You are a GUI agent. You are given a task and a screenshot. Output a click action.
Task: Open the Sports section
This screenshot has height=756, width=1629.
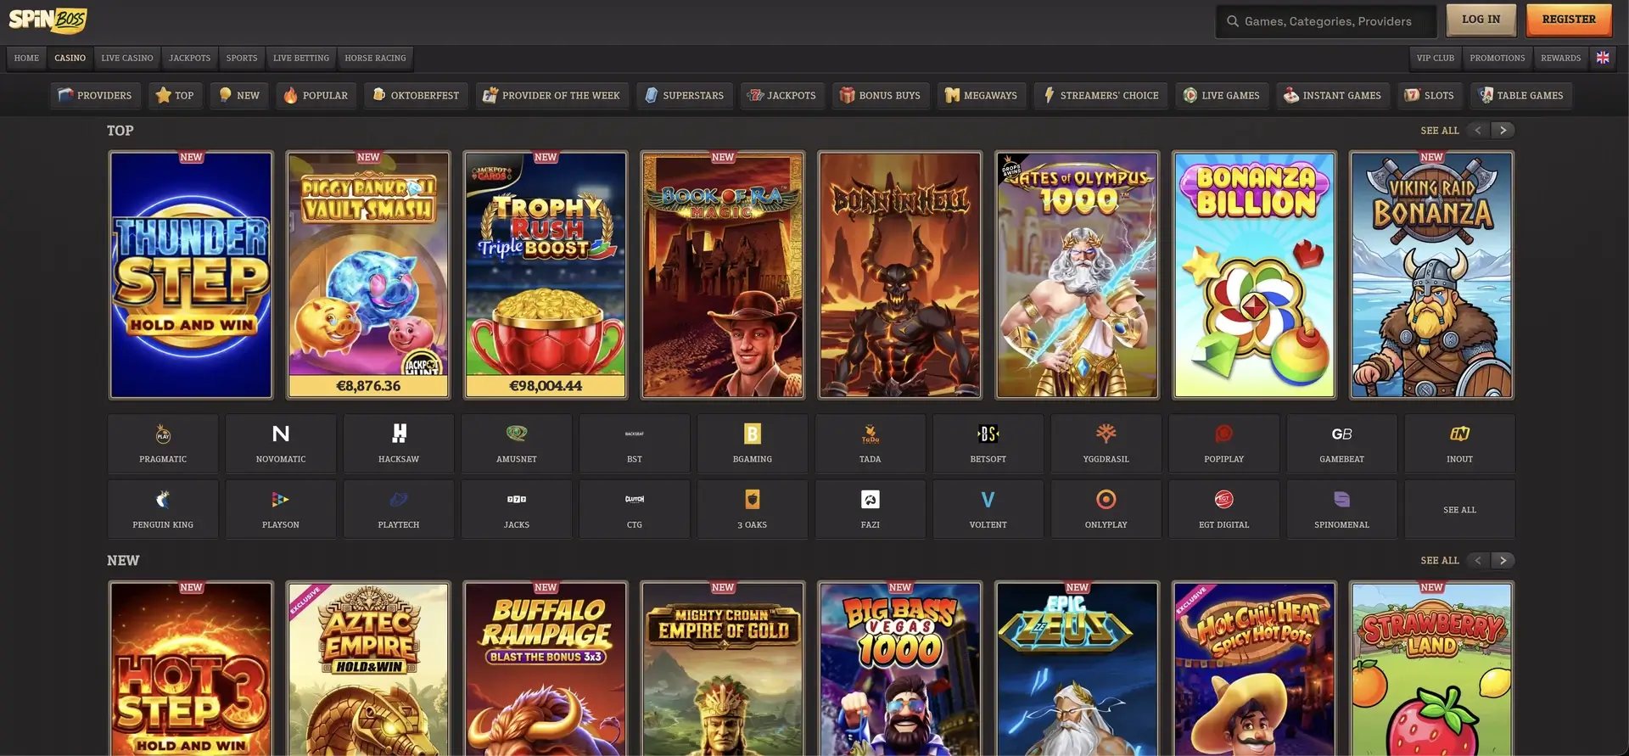242,58
